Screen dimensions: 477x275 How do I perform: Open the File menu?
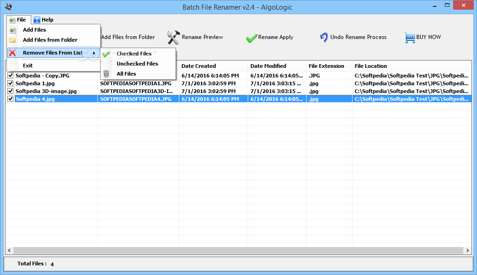pyautogui.click(x=18, y=20)
